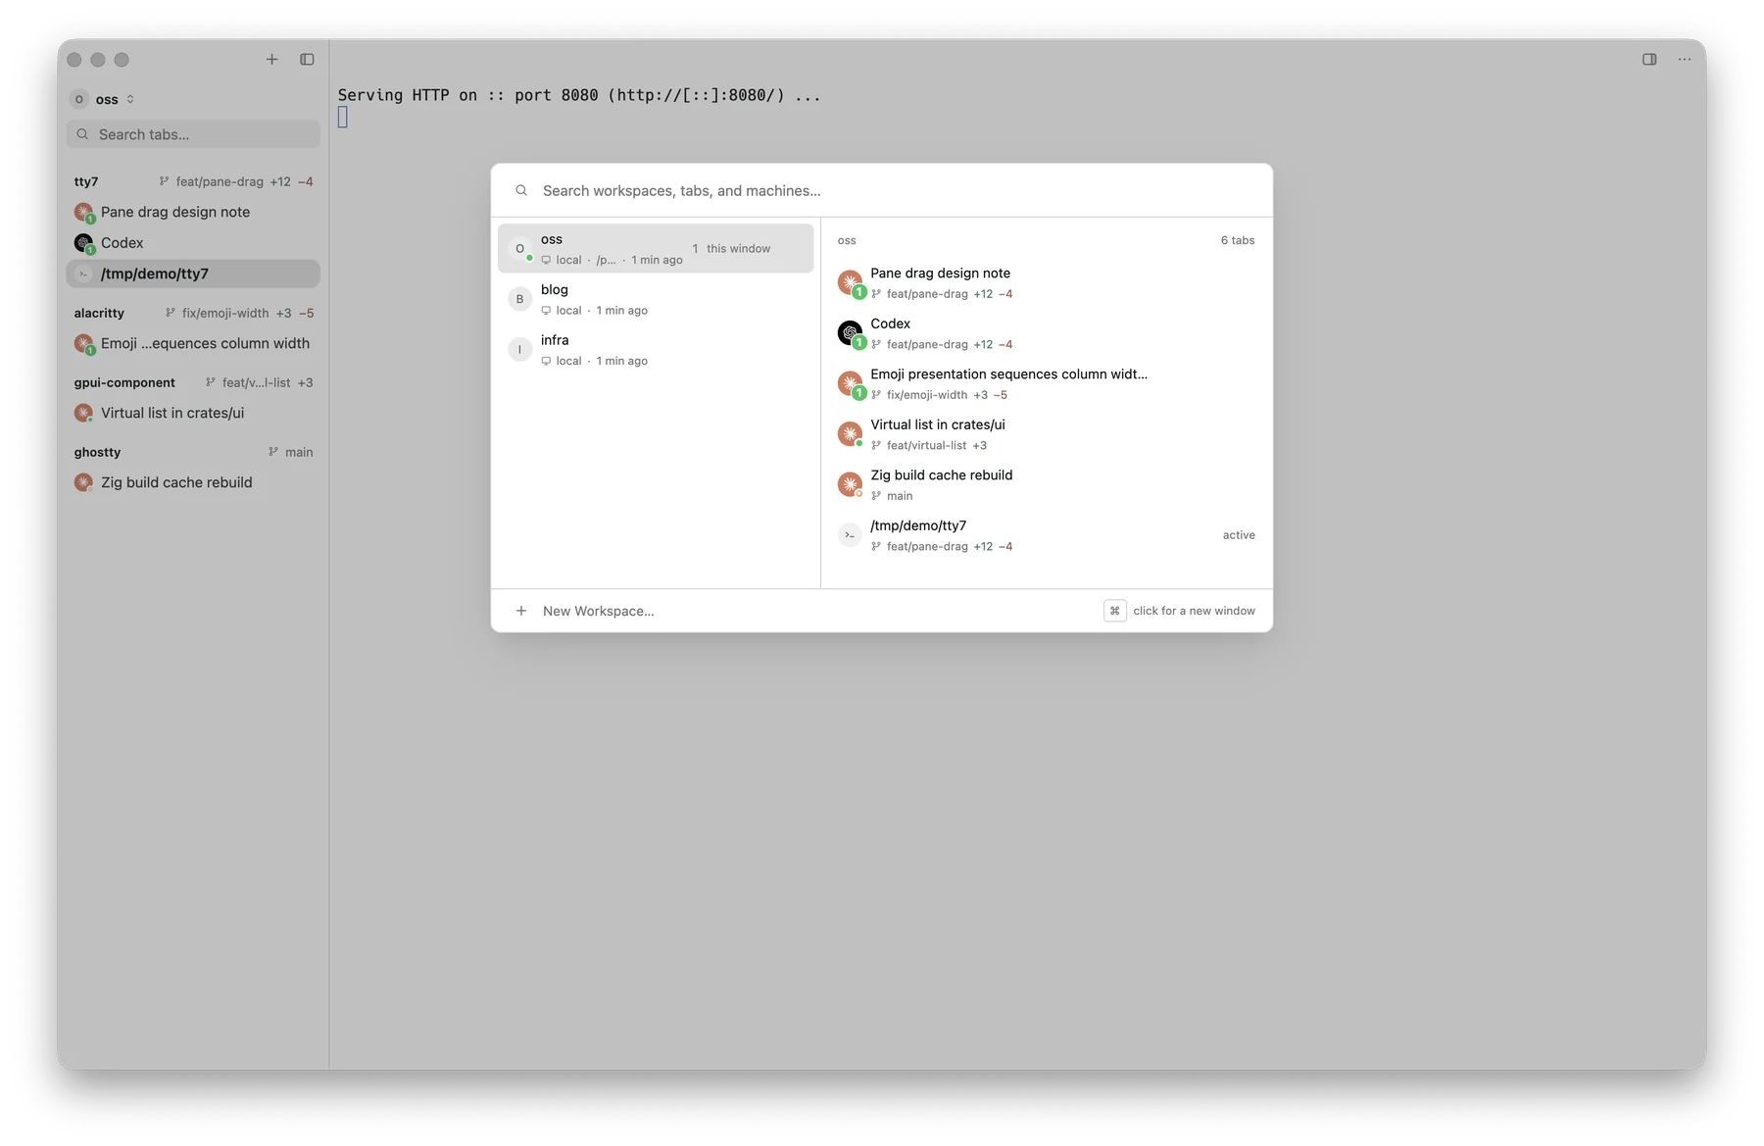Screen dimensions: 1764x1146
Task: Open the Zig build cache rebuild sidebar tab
Action: pyautogui.click(x=193, y=482)
